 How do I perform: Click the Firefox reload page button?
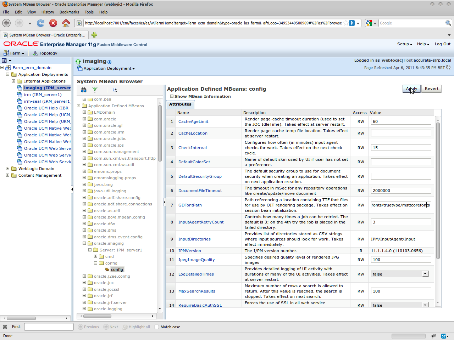(x=41, y=23)
